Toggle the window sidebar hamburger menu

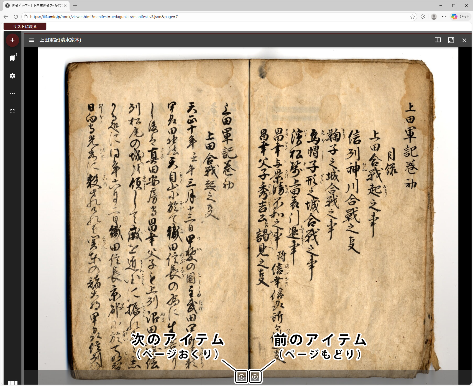[x=32, y=40]
